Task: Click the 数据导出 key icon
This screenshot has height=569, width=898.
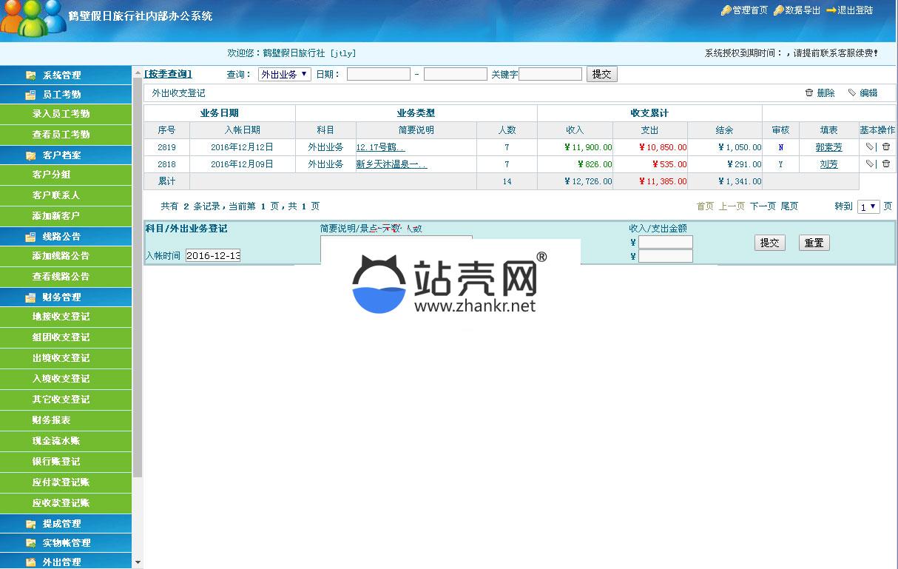Action: pos(778,10)
